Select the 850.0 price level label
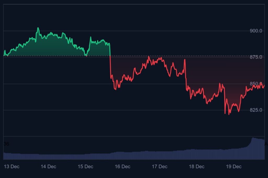 (256, 84)
